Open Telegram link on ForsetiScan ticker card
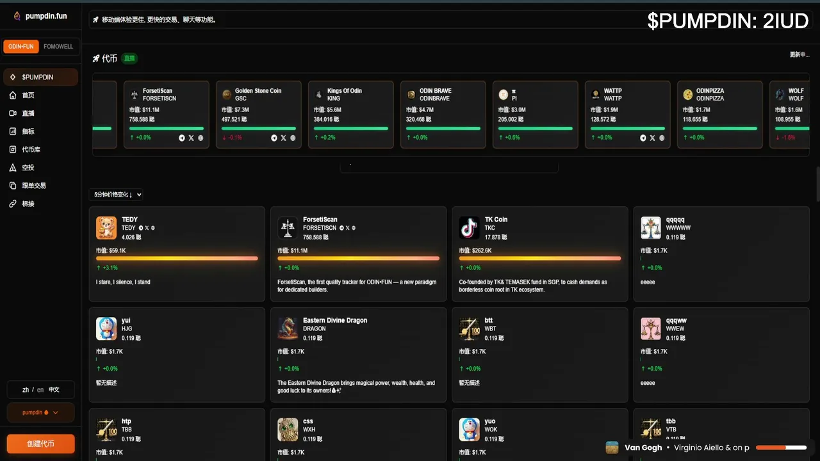820x461 pixels. coord(182,138)
